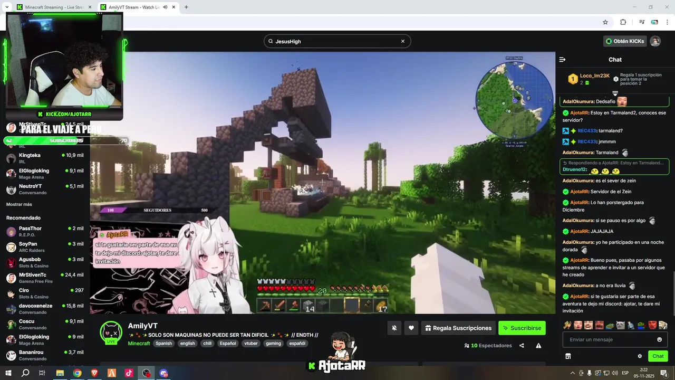Screen dimensions: 675x380
Task: Open browser extensions puzzle icon
Action: click(623, 22)
